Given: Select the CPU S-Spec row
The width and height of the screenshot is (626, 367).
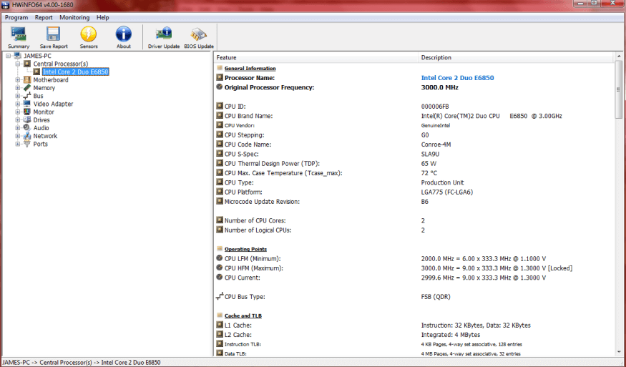Looking at the screenshot, I should tap(414, 154).
